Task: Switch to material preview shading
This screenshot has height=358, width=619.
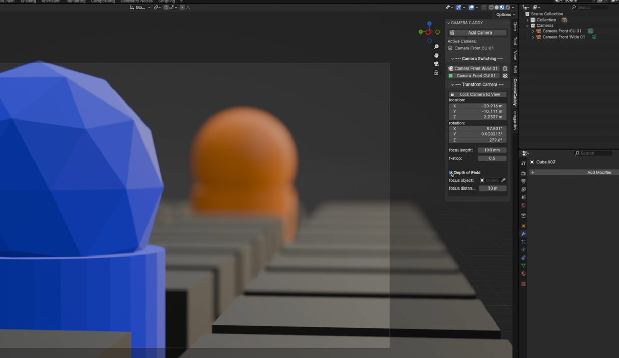Action: pos(502,8)
